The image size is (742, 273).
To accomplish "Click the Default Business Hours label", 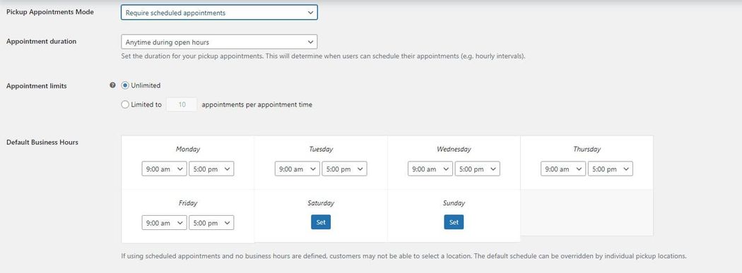I will 42,142.
